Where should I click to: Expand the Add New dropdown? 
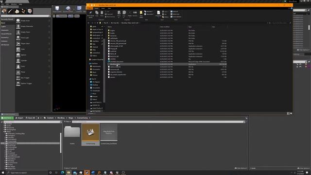[7, 118]
